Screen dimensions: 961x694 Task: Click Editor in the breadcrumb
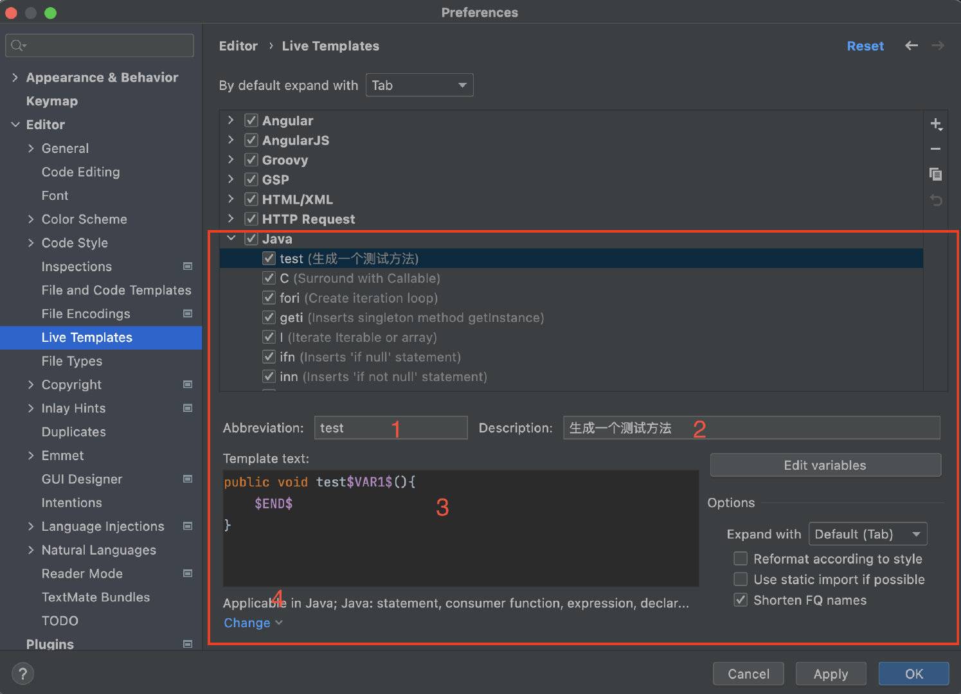(238, 46)
